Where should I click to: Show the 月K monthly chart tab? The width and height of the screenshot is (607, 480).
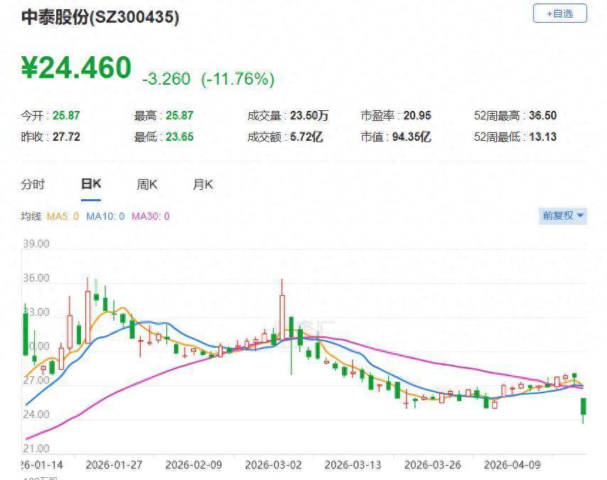point(203,184)
